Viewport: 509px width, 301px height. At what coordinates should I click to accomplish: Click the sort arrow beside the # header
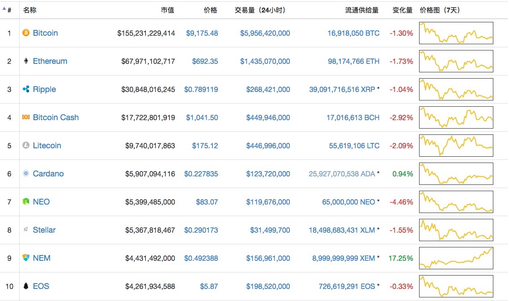pyautogui.click(x=4, y=9)
